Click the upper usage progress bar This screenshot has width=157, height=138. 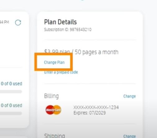pyautogui.click(x=11, y=92)
